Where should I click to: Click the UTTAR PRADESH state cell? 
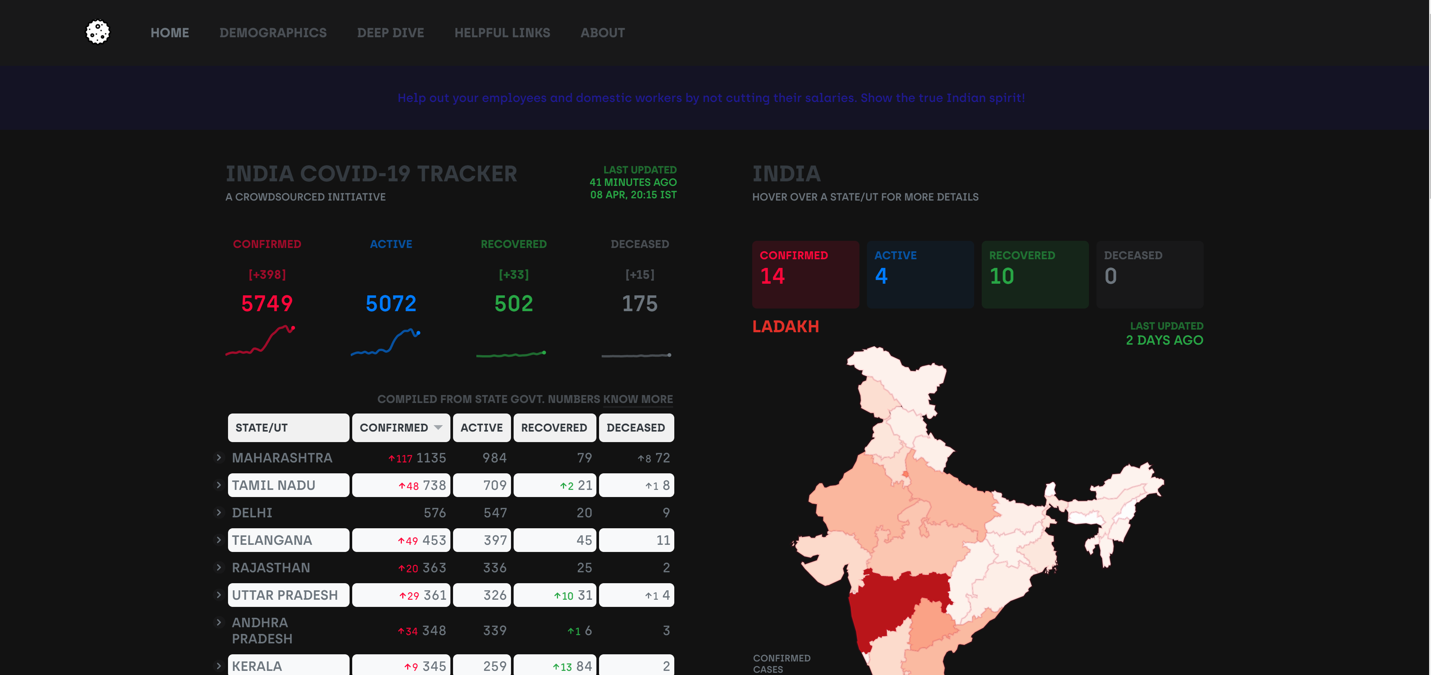(x=288, y=595)
